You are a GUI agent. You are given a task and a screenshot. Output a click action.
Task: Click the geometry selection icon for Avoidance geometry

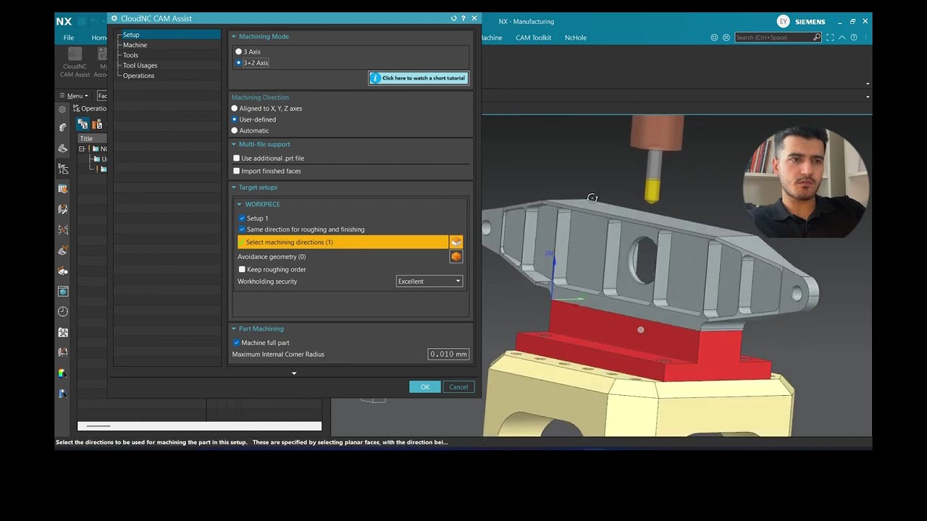456,257
